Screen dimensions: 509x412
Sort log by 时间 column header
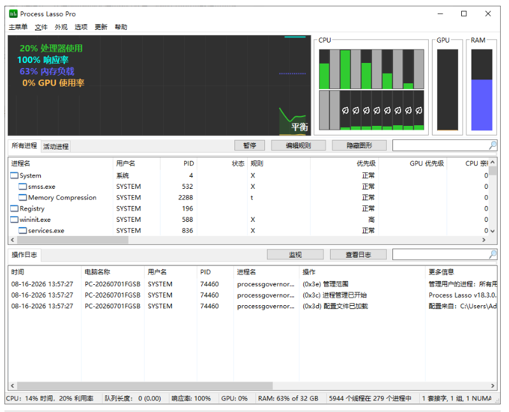[x=45, y=272]
